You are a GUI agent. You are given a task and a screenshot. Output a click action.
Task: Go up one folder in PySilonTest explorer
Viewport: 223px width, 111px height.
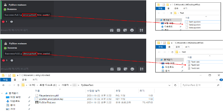pos(18,85)
